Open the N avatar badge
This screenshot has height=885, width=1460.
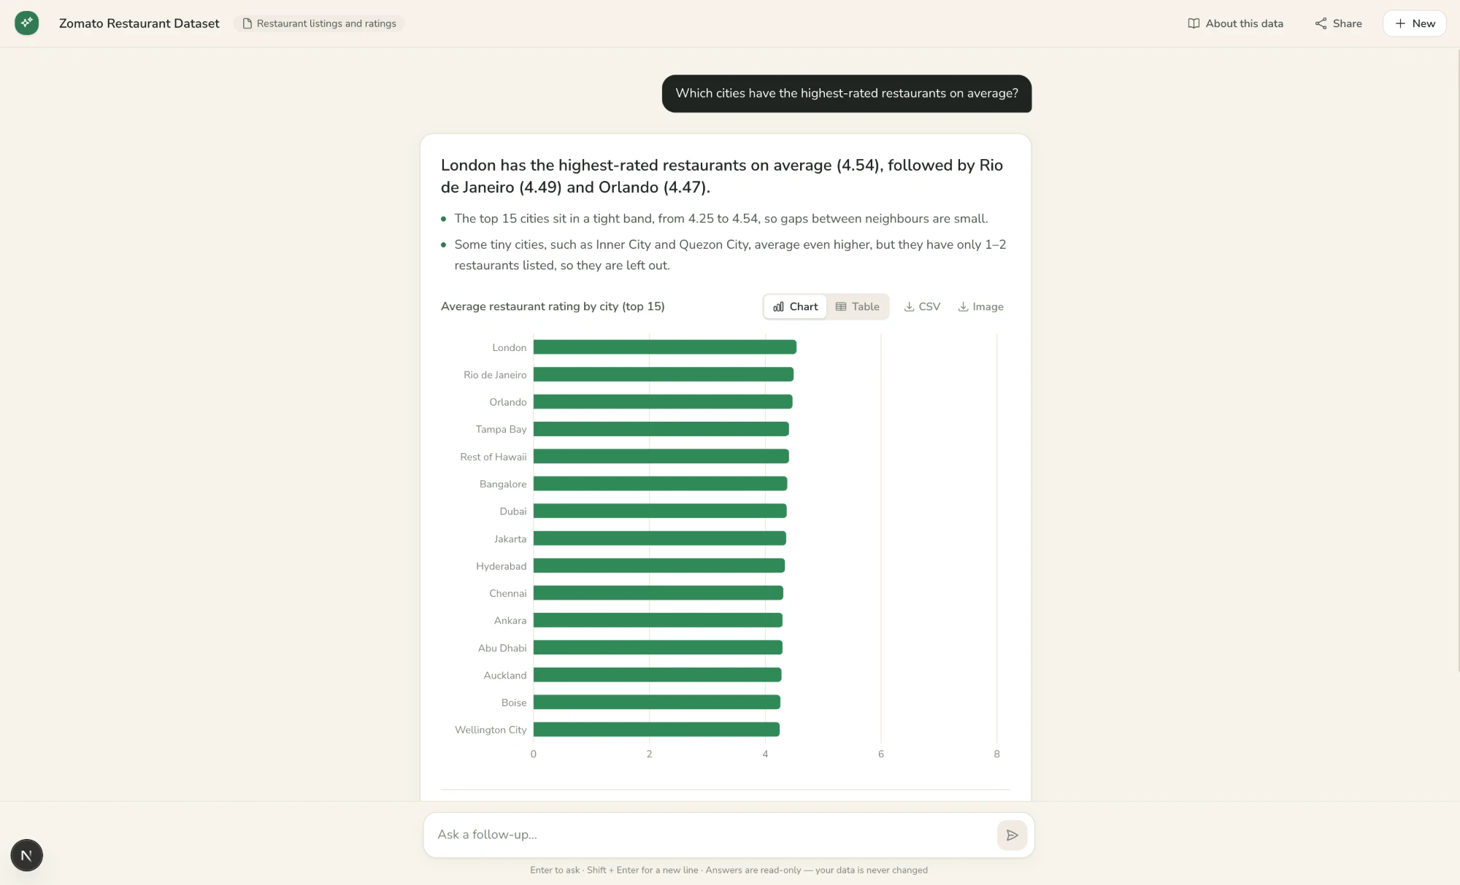coord(27,855)
